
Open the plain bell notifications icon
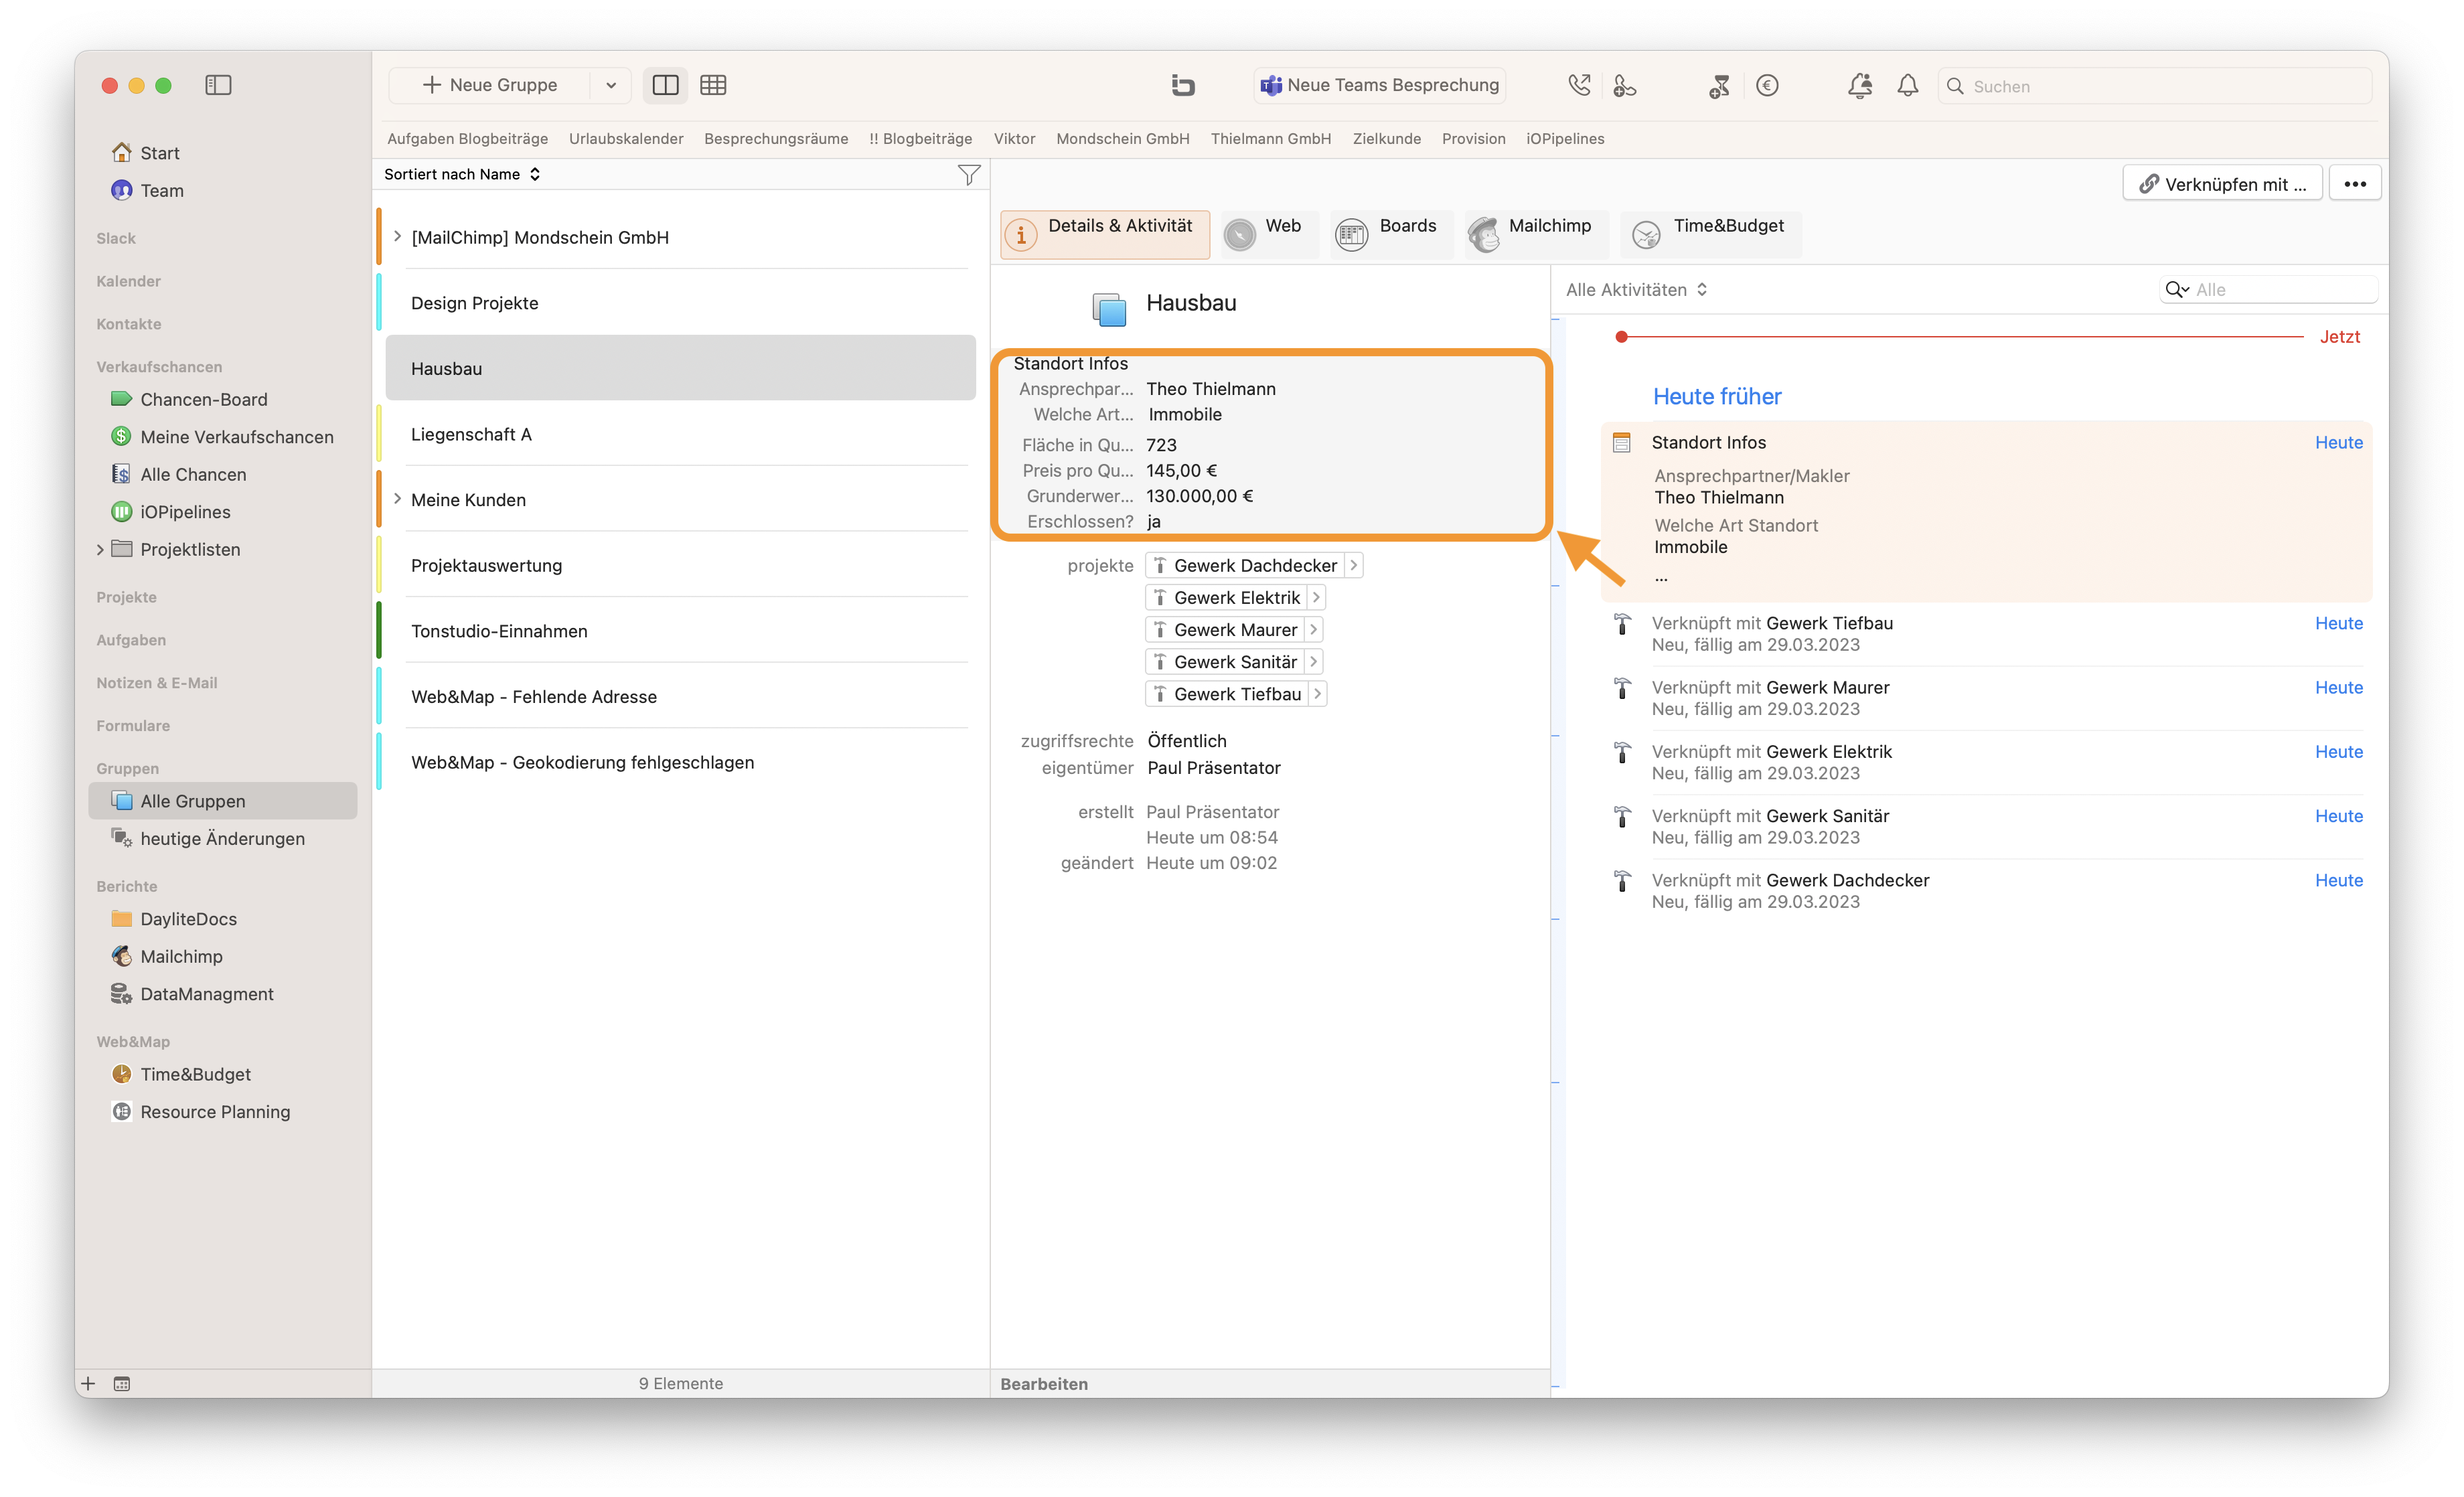(x=1908, y=85)
